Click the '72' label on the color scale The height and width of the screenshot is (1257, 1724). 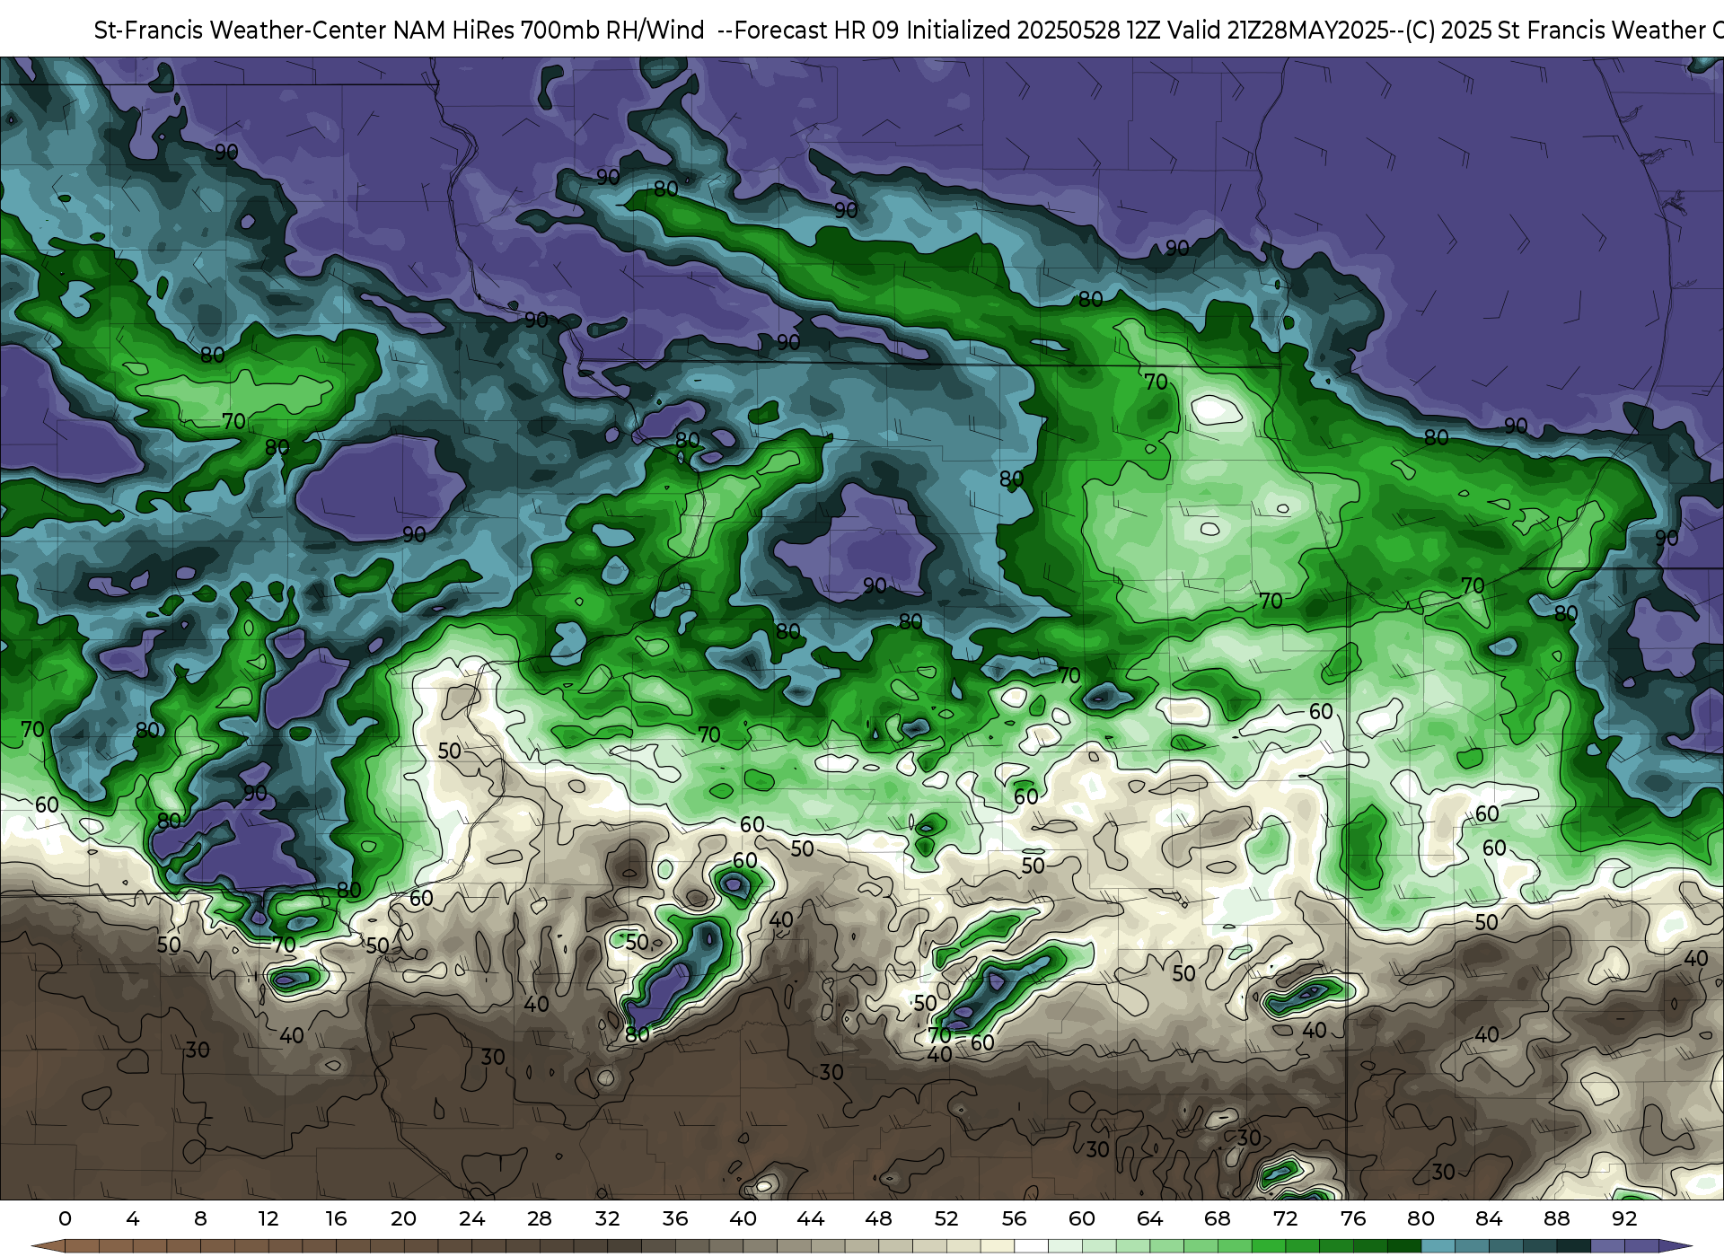[x=1286, y=1218]
